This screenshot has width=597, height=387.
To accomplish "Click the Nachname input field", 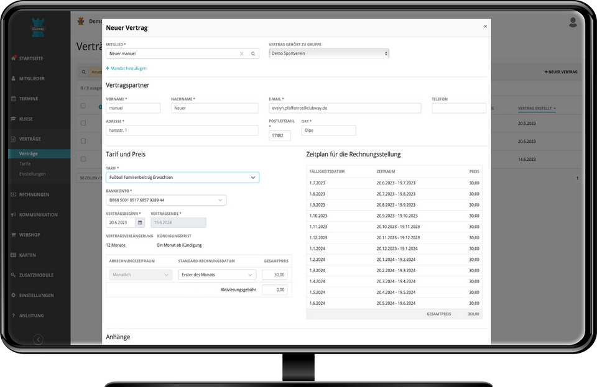I will coord(215,108).
